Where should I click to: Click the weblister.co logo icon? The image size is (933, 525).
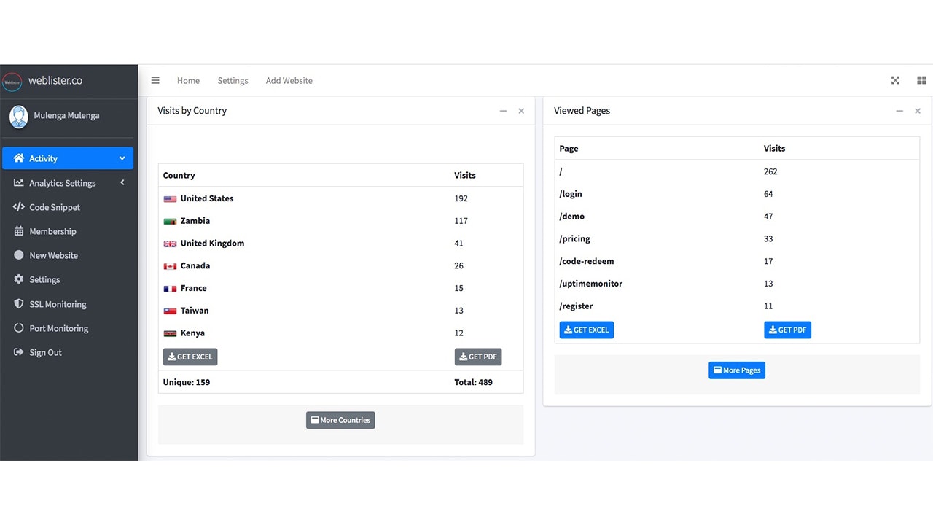12,81
